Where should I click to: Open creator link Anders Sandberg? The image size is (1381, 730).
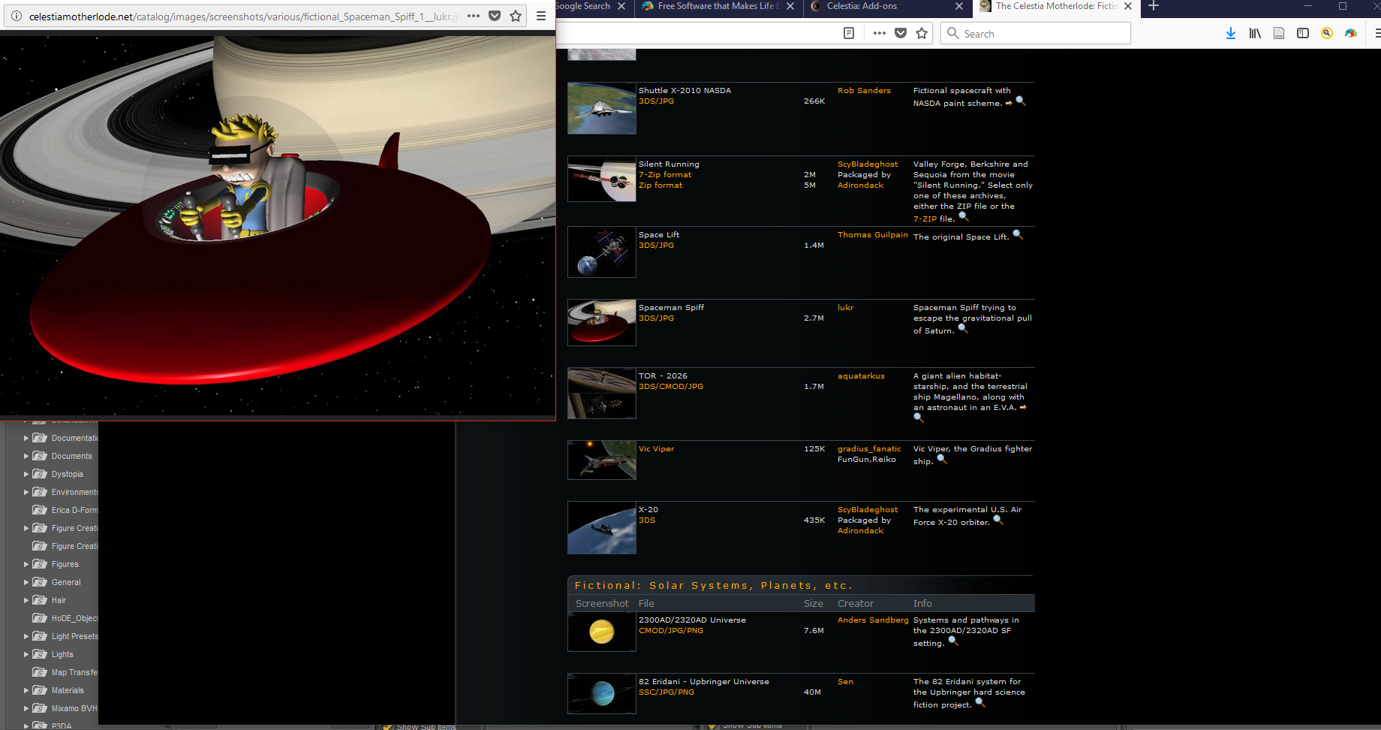click(873, 620)
